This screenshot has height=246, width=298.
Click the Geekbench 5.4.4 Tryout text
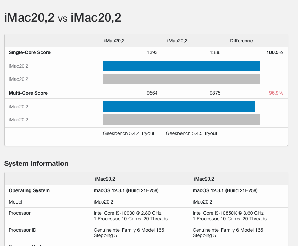tap(129, 134)
